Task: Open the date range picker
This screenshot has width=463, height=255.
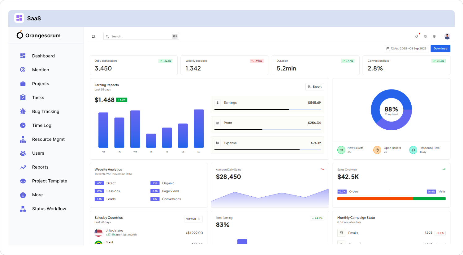Action: (406, 48)
